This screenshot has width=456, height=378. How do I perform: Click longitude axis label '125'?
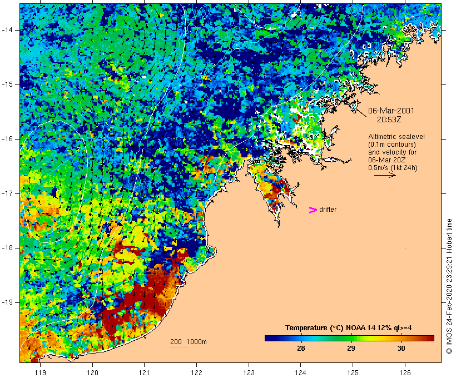[353, 372]
